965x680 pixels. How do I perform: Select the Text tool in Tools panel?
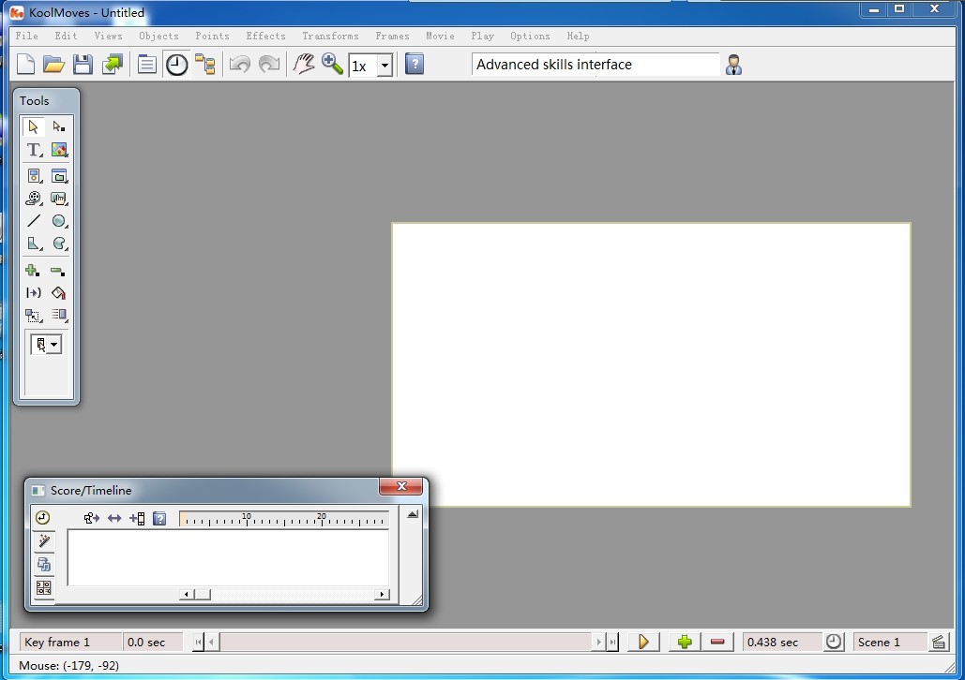pos(34,150)
